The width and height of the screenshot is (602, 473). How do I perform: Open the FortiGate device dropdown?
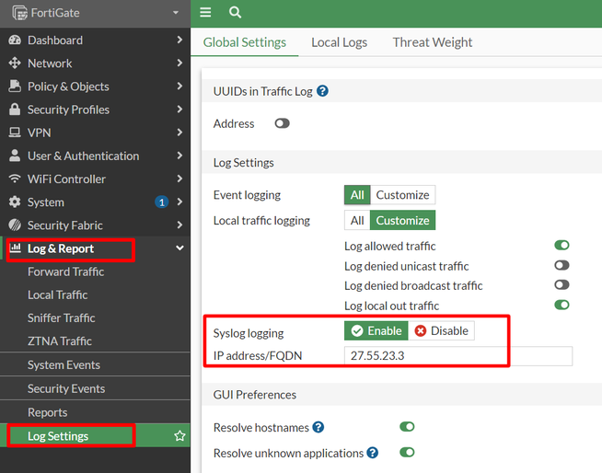[175, 13]
